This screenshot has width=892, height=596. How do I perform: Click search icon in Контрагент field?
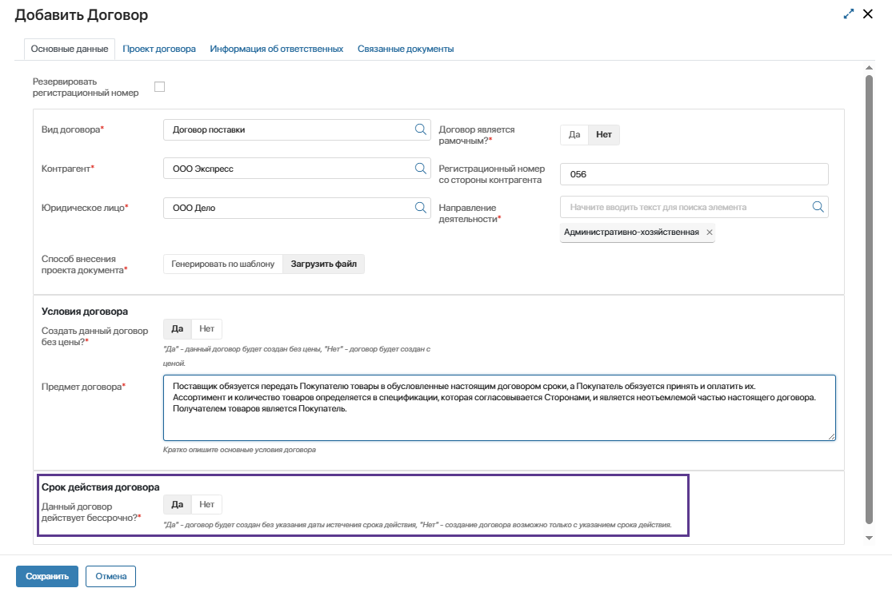421,169
